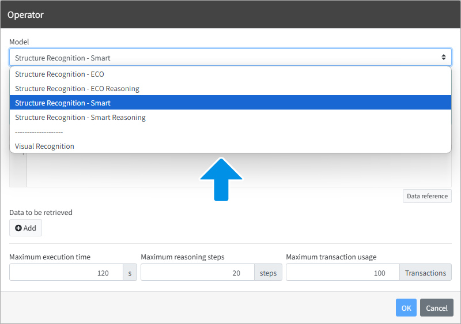Click the 'steps' unit label
The width and height of the screenshot is (461, 324).
point(268,272)
